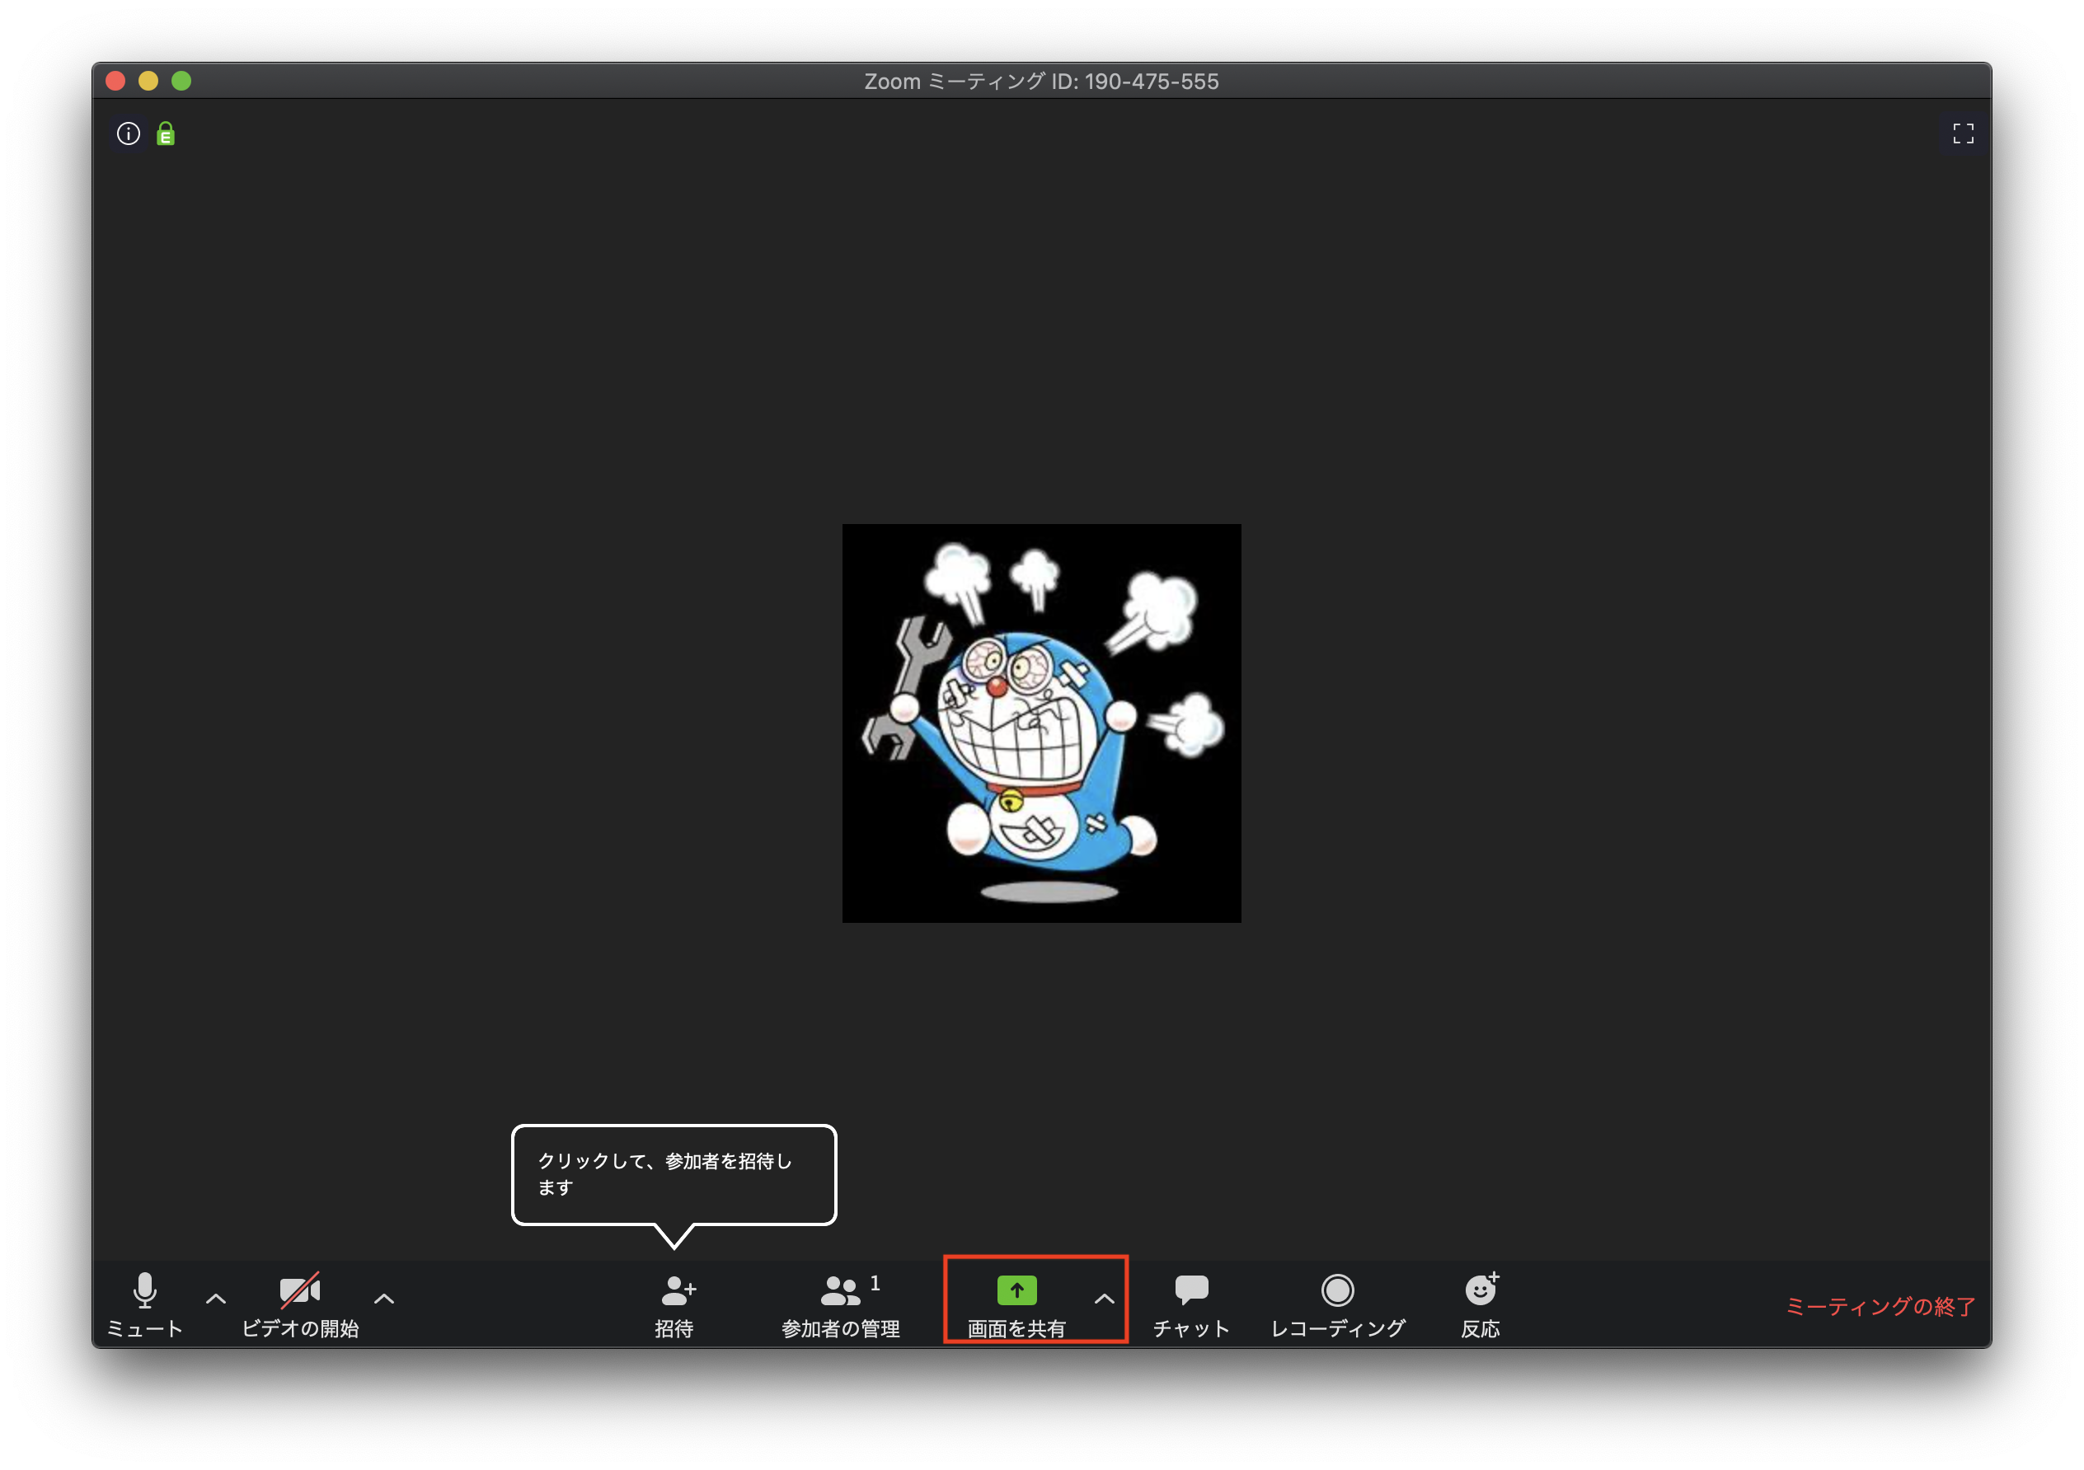Viewport: 2084px width, 1470px height.
Task: Start video with ビデオの開始
Action: [x=300, y=1305]
